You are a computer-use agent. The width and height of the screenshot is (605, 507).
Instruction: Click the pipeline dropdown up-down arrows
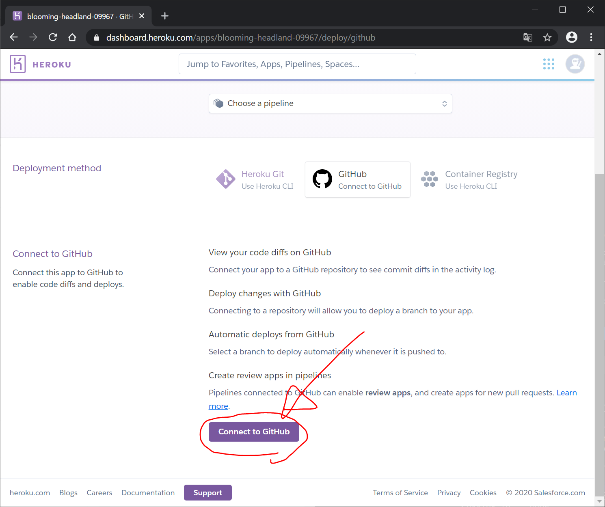(x=445, y=104)
